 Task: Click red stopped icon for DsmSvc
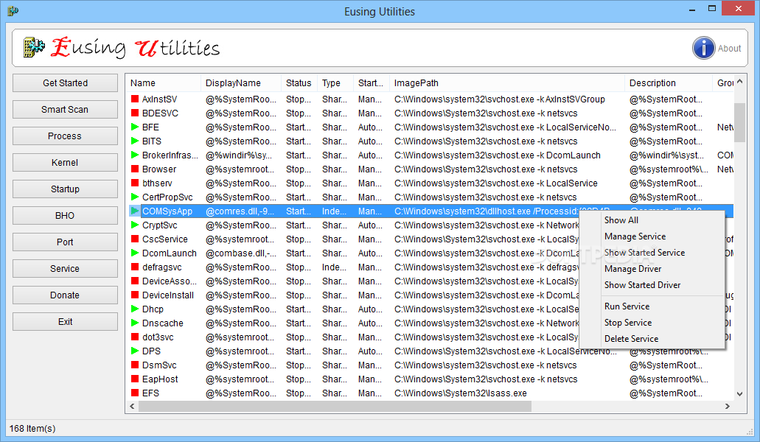(x=135, y=365)
